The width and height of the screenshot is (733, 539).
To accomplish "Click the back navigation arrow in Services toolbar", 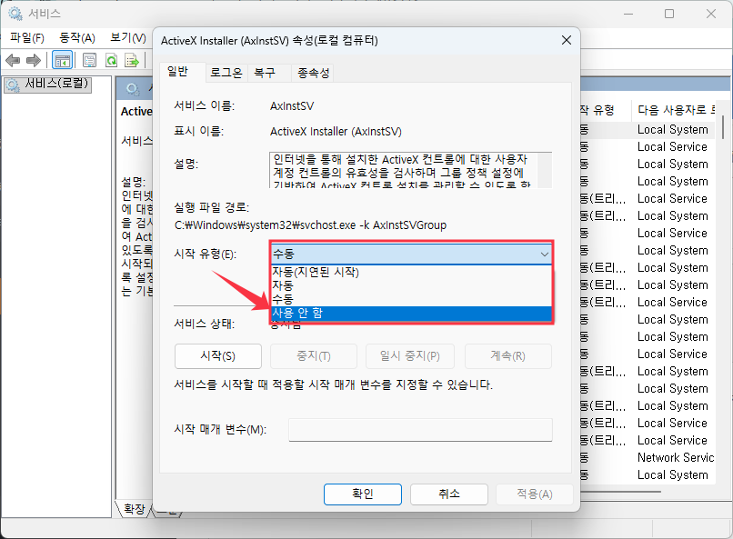I will pos(14,60).
